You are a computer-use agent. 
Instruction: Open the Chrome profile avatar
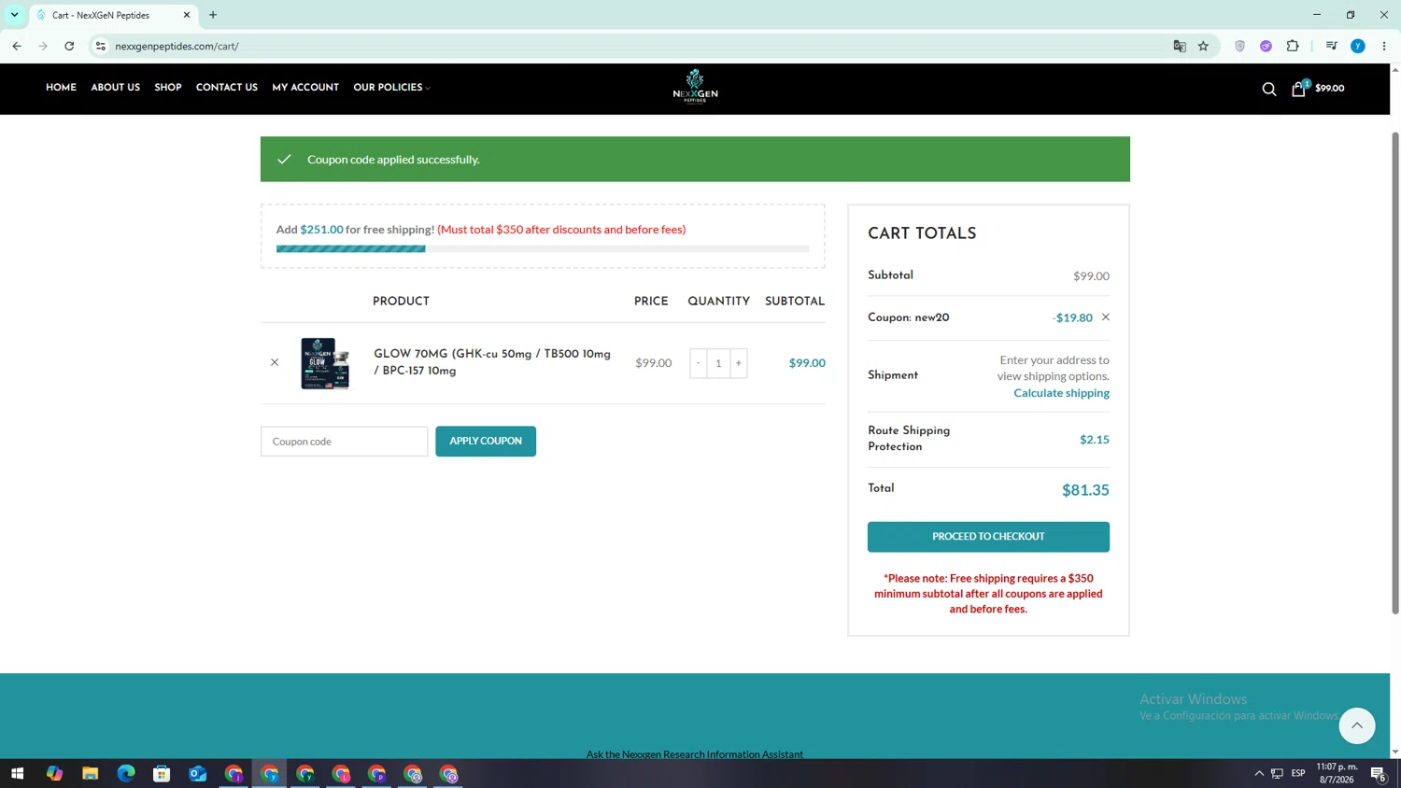coord(1358,46)
